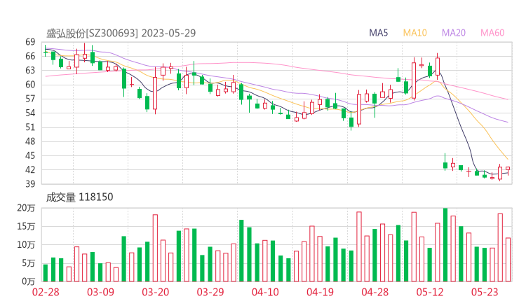Viewport: 519px width, 308px height.
Task: Click the 03-29 date axis label
Action: click(x=210, y=292)
